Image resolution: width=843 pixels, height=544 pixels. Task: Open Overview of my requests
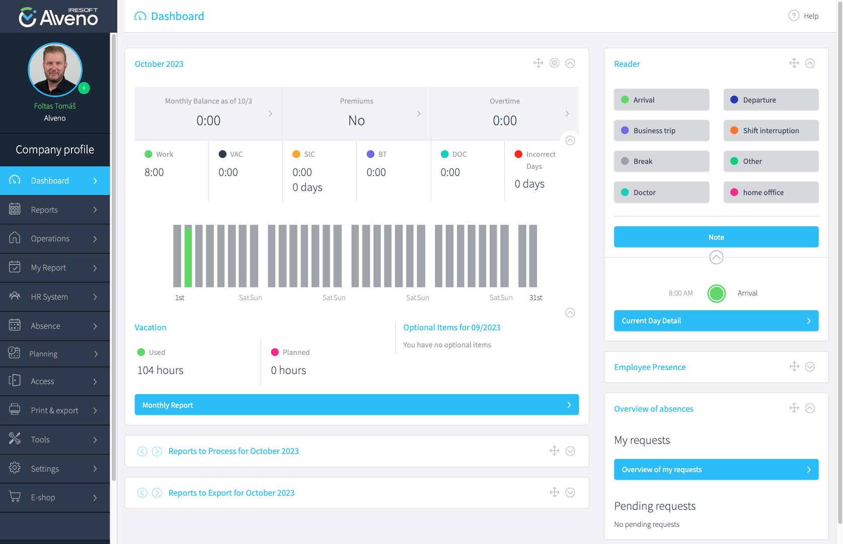tap(716, 470)
